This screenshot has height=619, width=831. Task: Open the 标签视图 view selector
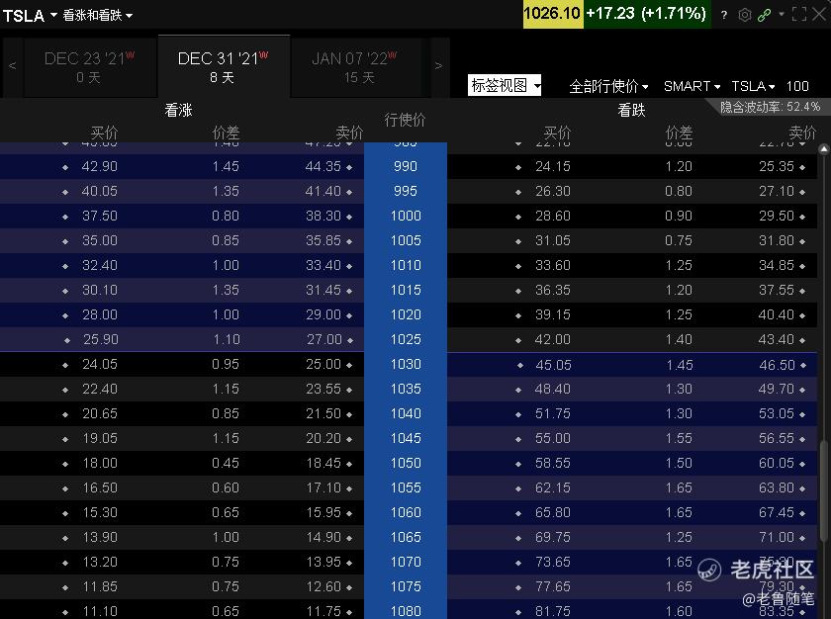coord(505,85)
